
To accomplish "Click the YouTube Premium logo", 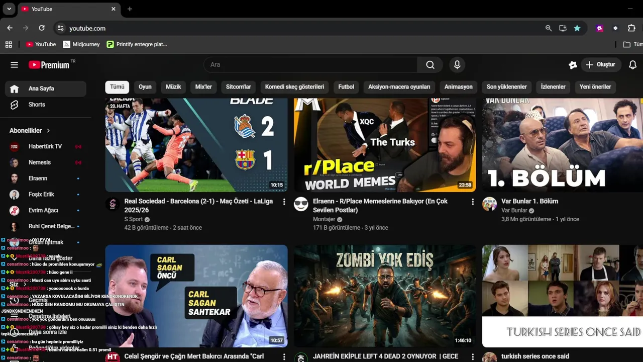I will pyautogui.click(x=49, y=65).
